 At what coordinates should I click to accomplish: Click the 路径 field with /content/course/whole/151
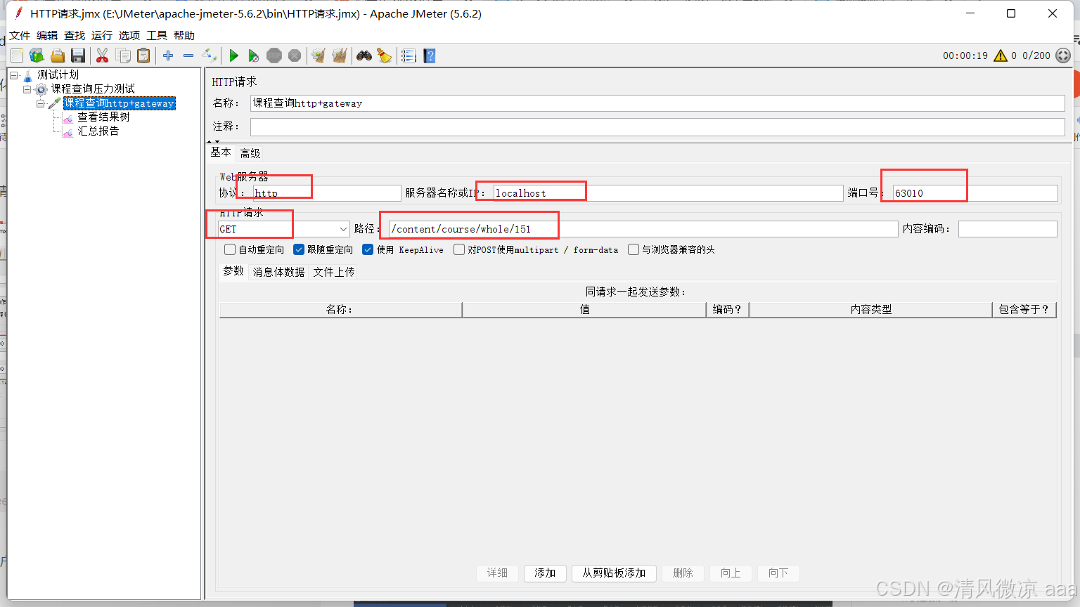point(643,229)
